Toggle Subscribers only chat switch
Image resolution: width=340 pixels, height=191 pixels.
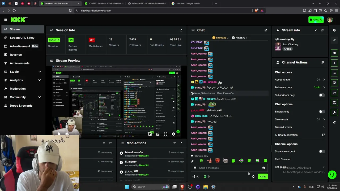point(321,95)
